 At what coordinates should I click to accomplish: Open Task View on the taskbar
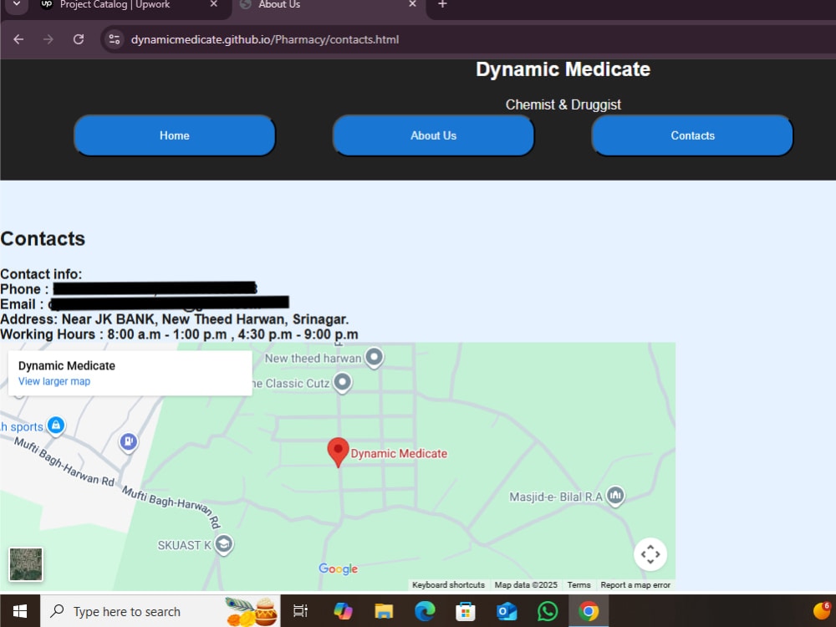[x=301, y=611]
